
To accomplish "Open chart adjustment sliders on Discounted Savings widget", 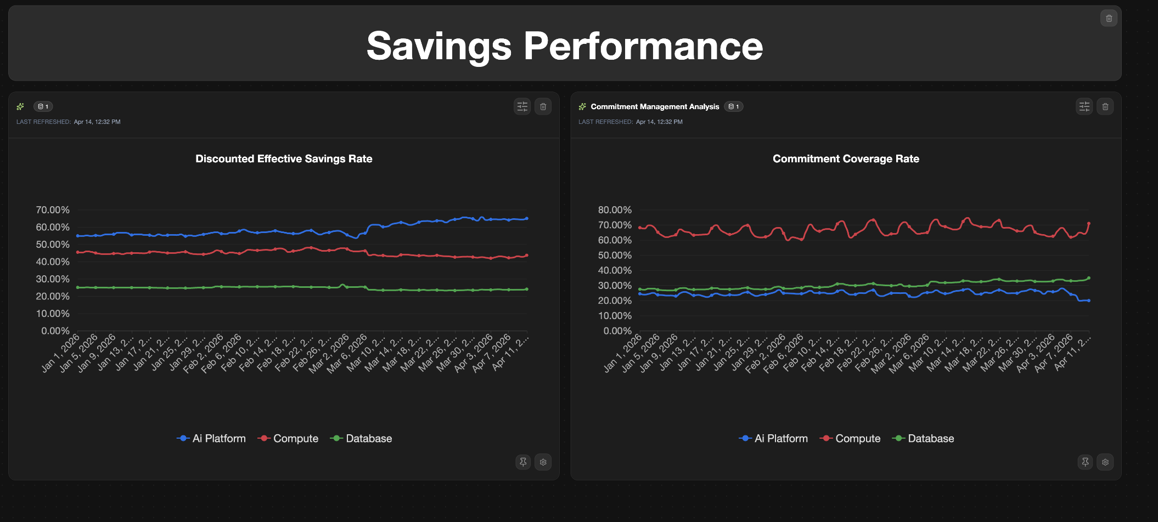I will [x=522, y=106].
